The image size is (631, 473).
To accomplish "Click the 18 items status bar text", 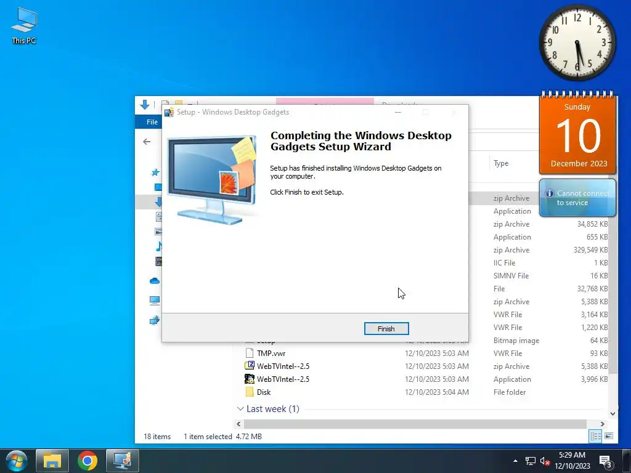I will point(157,437).
